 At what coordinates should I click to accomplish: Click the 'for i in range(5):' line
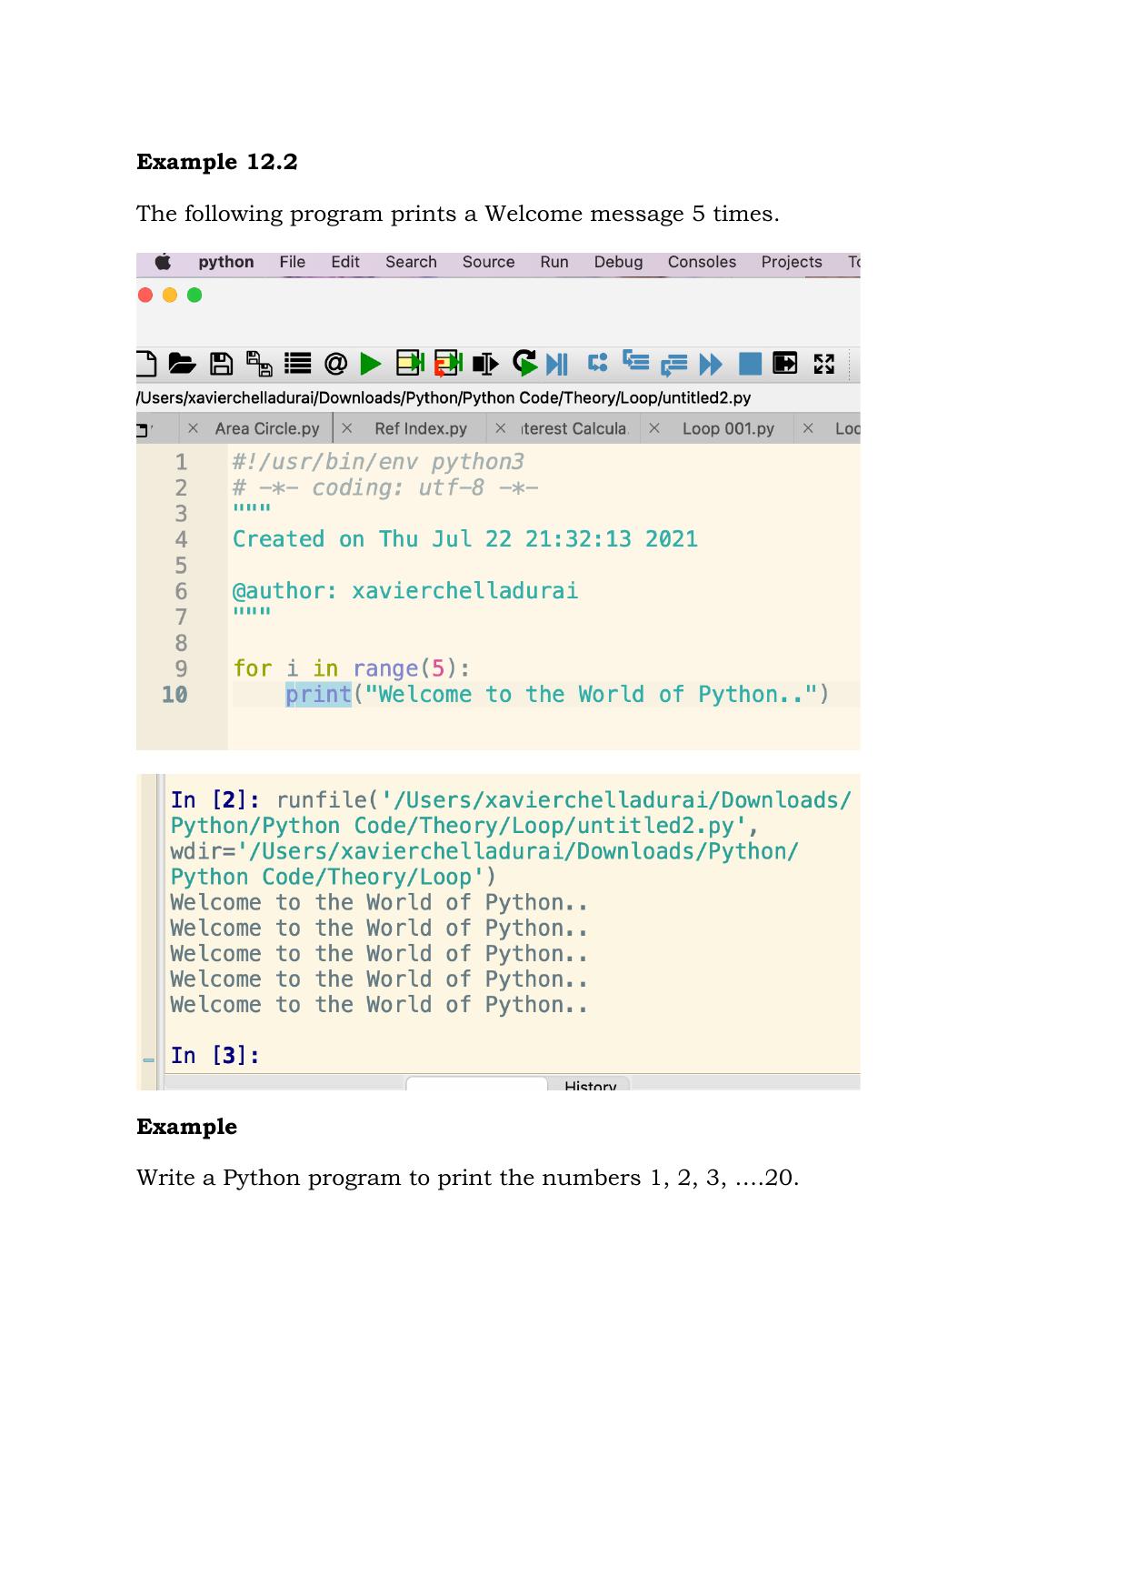click(x=352, y=669)
